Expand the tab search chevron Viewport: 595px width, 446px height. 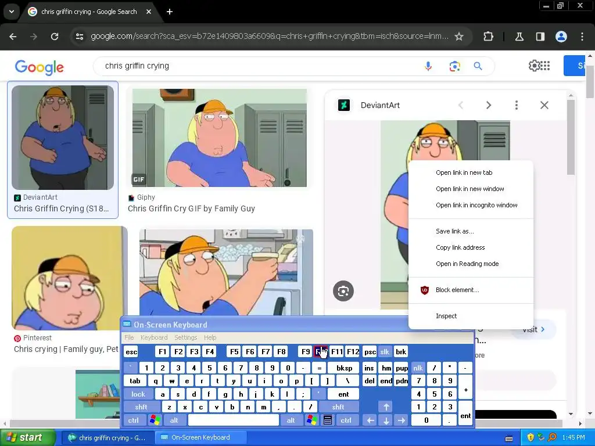[x=12, y=12]
